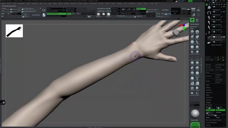The width and height of the screenshot is (228, 128).
Task: Toggle Color projection option
Action: click(x=221, y=110)
